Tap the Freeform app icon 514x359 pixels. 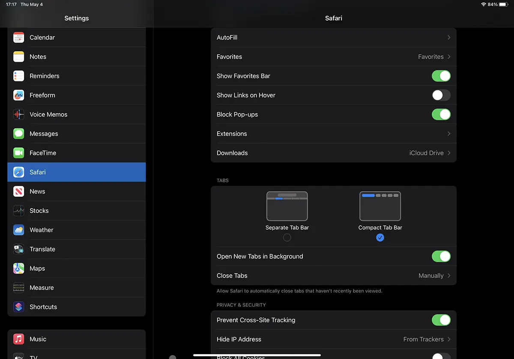point(18,95)
